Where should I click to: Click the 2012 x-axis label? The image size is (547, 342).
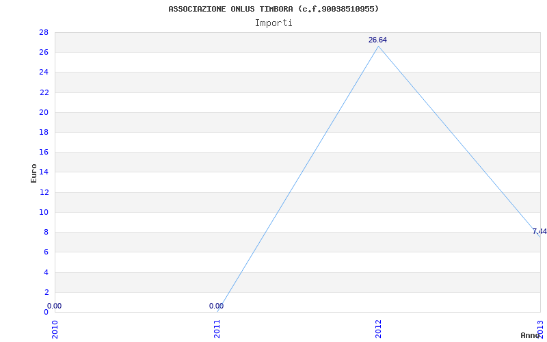(379, 328)
